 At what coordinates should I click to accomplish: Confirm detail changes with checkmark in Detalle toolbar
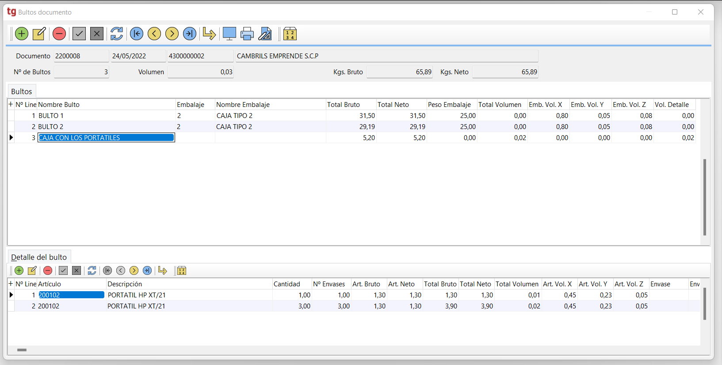point(63,270)
